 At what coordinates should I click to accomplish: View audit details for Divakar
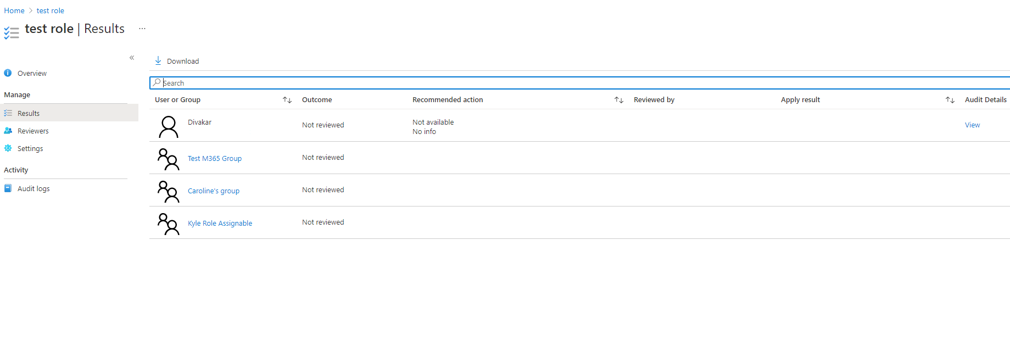tap(972, 125)
